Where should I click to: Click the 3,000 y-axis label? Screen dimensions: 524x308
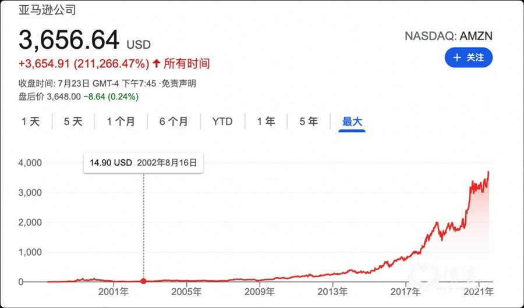(30, 192)
